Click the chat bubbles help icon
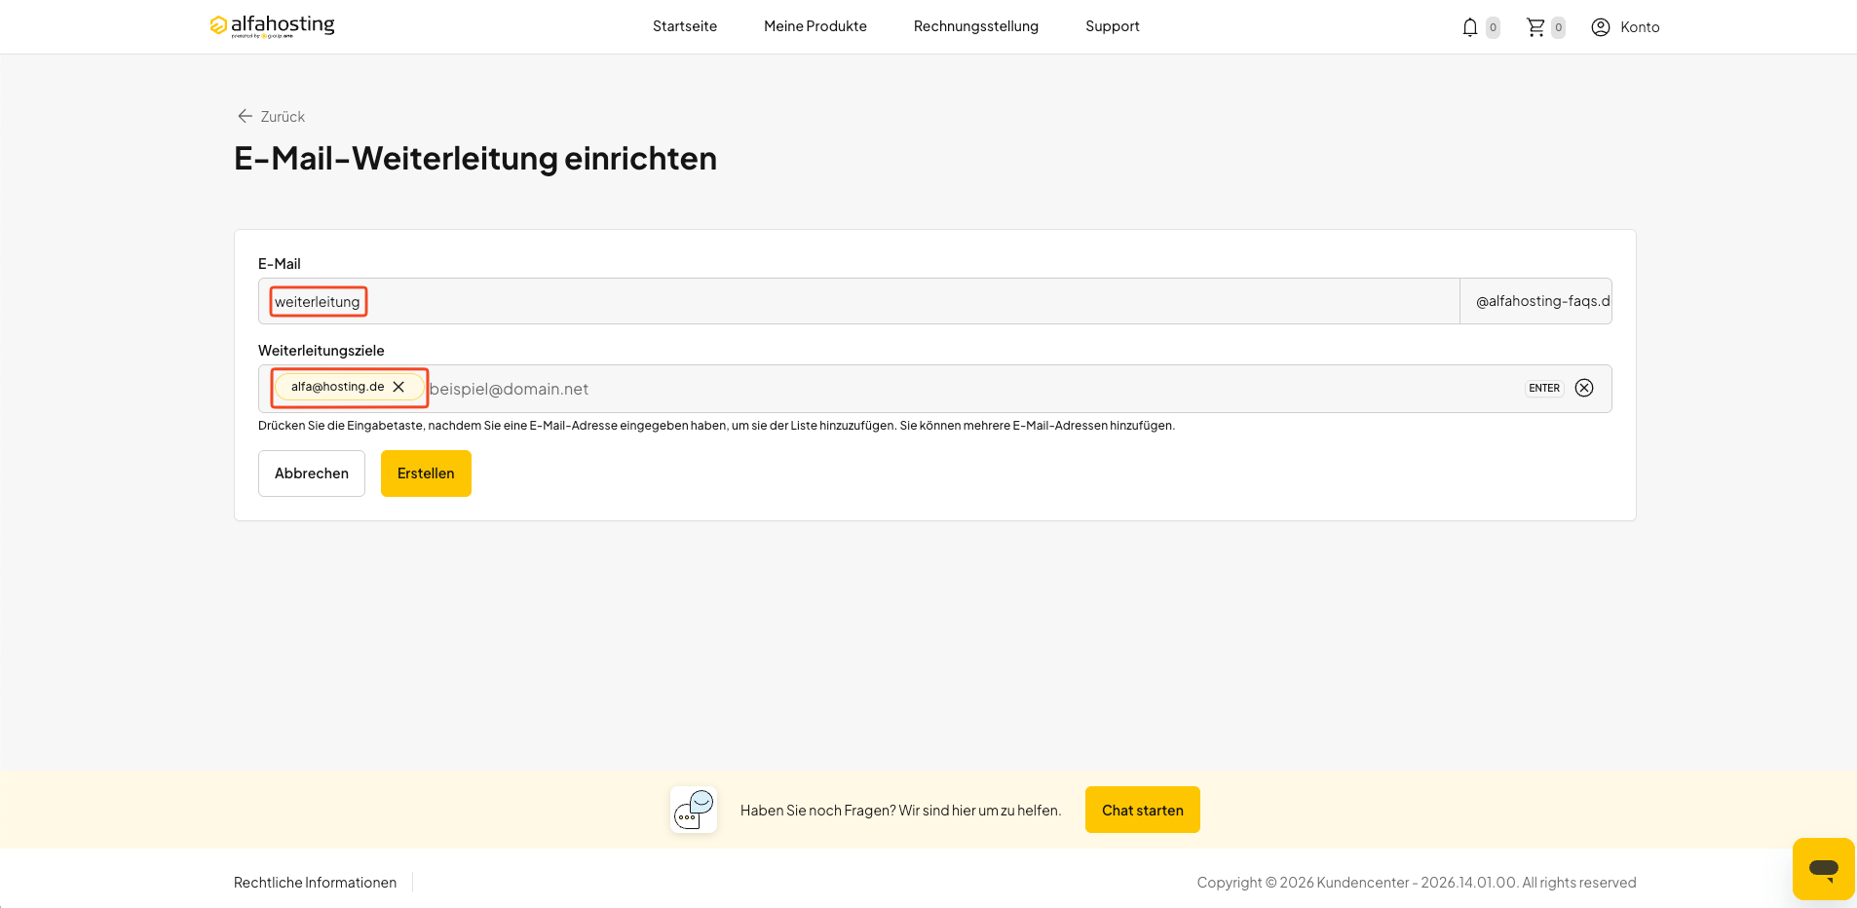 coord(694,810)
